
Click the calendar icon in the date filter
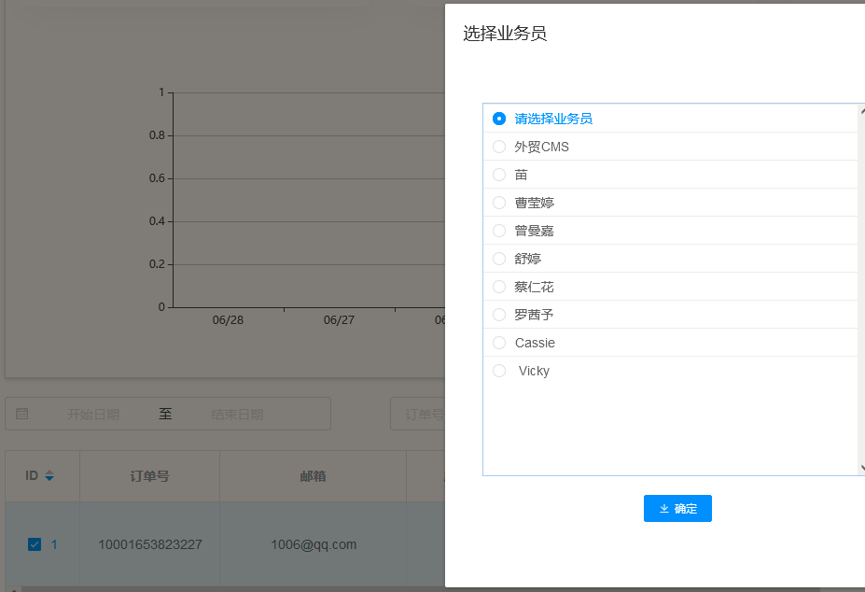pyautogui.click(x=22, y=414)
